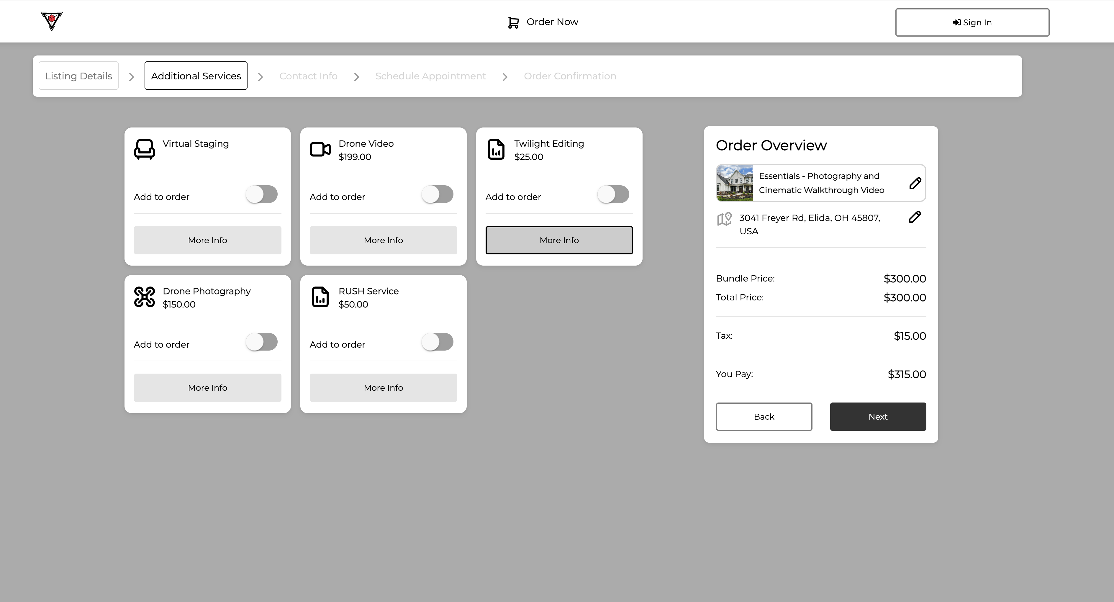
Task: Click the Sign In button
Action: 972,22
